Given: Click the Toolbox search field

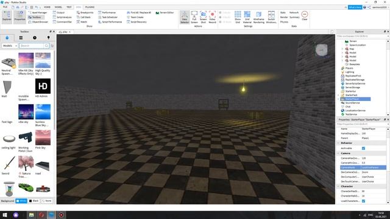Looking at the screenshot, I should coord(32,46).
